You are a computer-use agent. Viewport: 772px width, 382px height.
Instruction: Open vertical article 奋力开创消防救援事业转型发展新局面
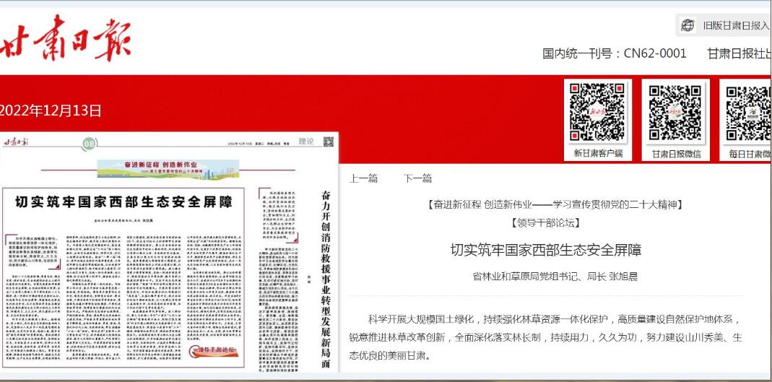326,279
